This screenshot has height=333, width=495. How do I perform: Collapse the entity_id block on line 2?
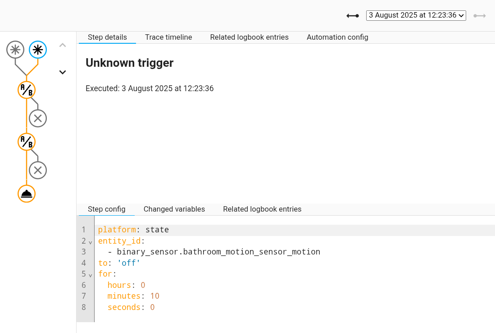pyautogui.click(x=90, y=242)
